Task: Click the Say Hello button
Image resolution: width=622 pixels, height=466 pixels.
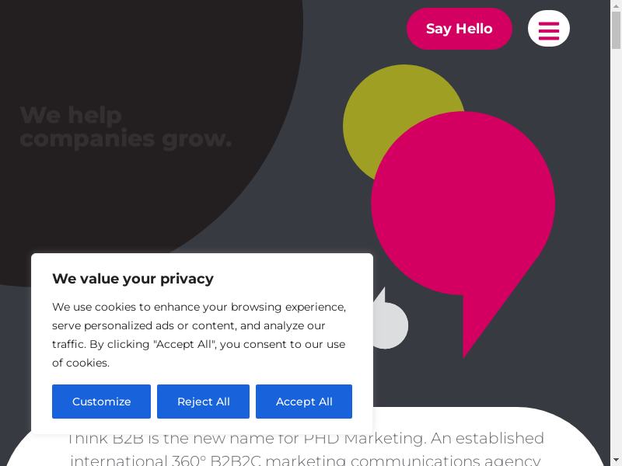Action: click(x=459, y=29)
